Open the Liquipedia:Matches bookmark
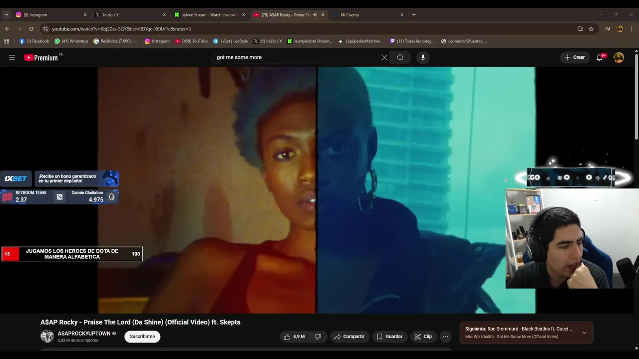Screen dimensions: 639x359 pyautogui.click(x=360, y=41)
